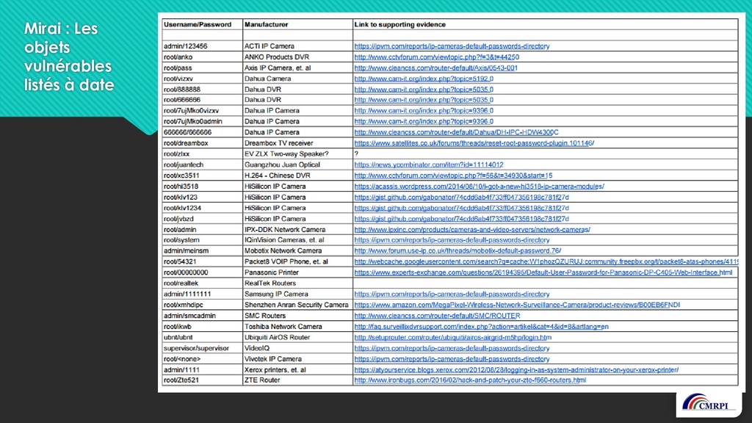
Task: Open ipvm link in ACTi IP Camera row
Action: (x=452, y=46)
